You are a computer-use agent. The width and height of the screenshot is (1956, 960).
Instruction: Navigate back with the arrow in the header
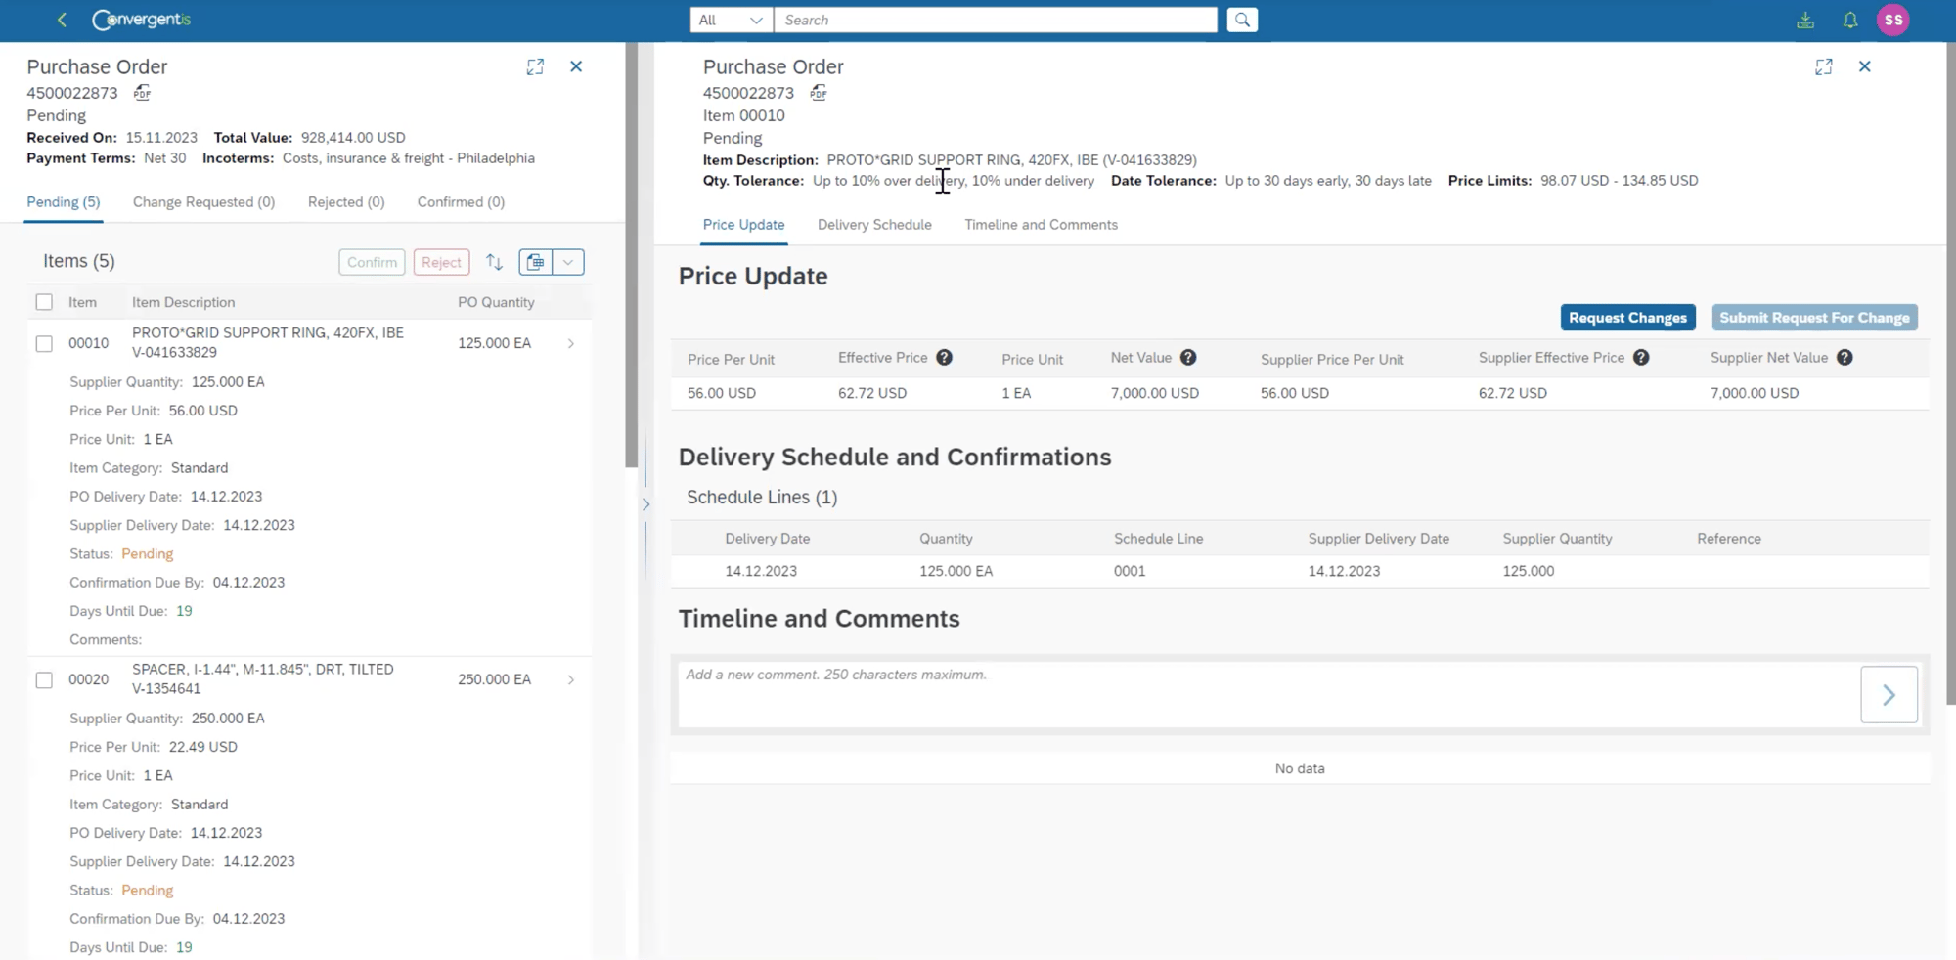coord(61,20)
